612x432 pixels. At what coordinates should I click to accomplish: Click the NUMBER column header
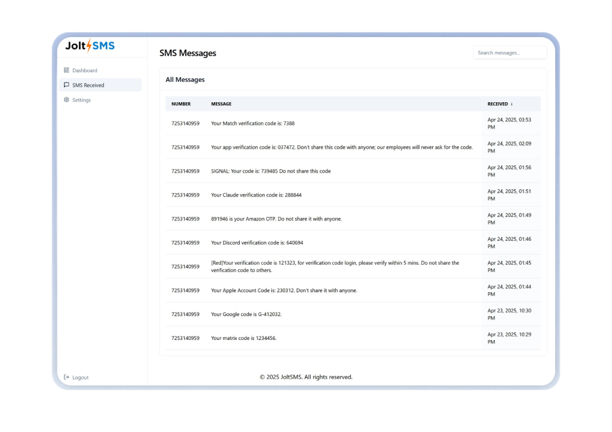click(x=181, y=104)
